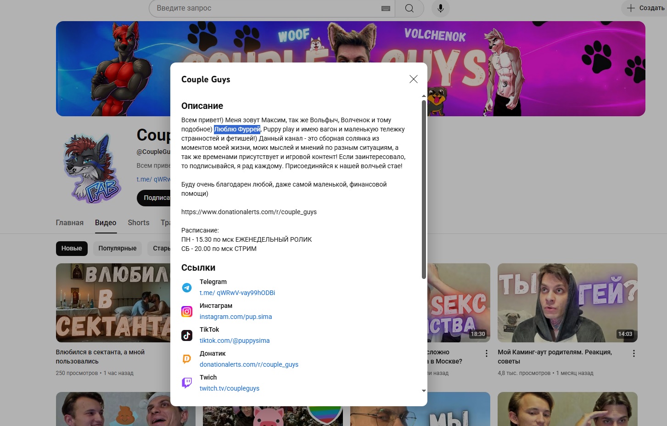Click the Telegram icon in links

tap(187, 288)
